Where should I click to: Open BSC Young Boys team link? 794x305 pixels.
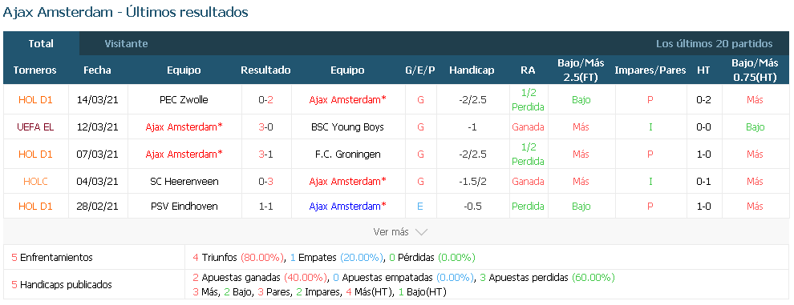346,127
